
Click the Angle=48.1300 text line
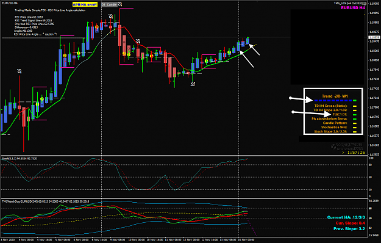click(x=23, y=31)
